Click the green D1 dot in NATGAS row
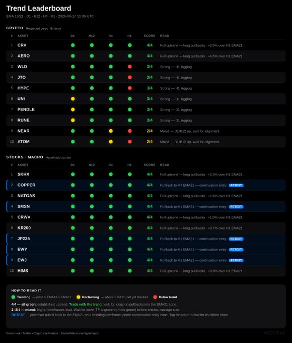292x343 pixels. [x=73, y=196]
